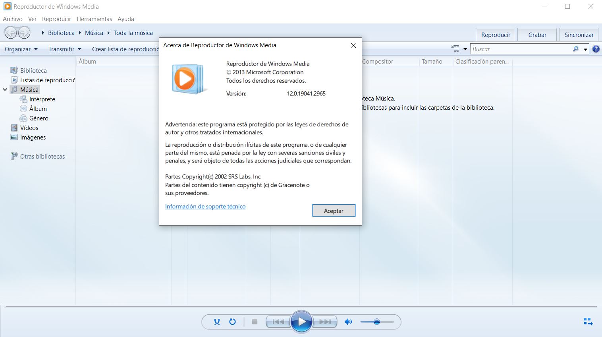This screenshot has height=337, width=602.
Task: Click Biblioteca in the breadcrumb
Action: (61, 33)
